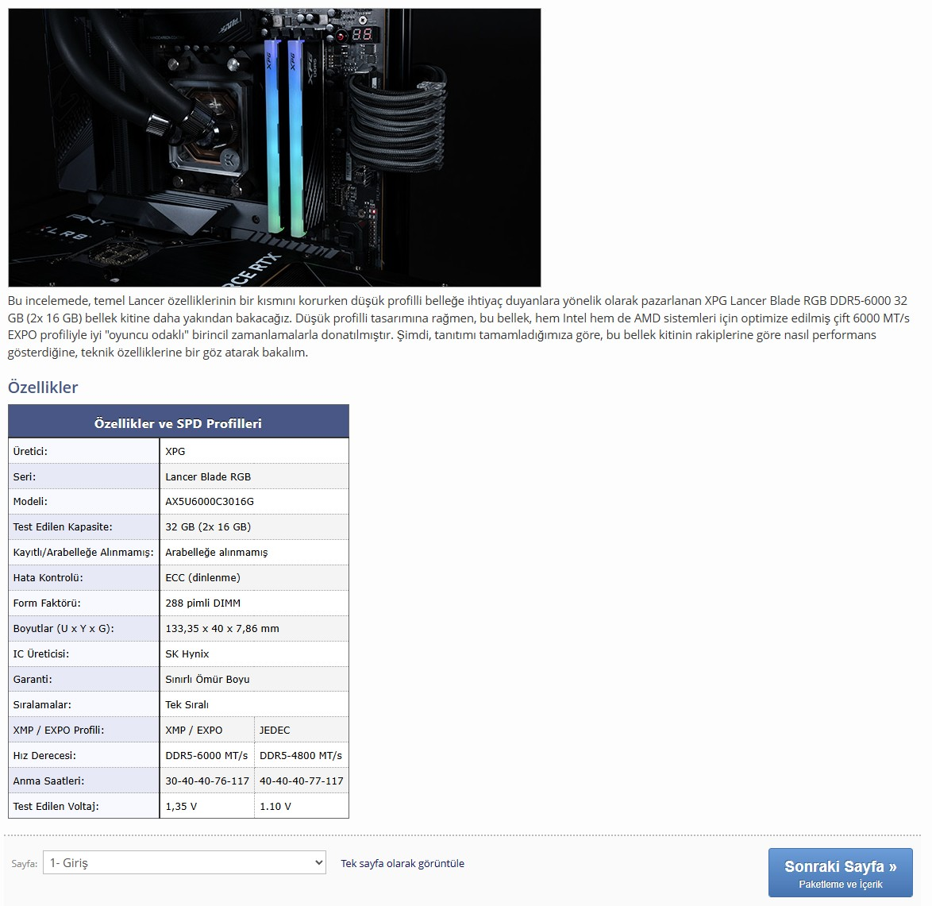
Task: Select the '1,35 V' voltage value
Action: point(181,806)
